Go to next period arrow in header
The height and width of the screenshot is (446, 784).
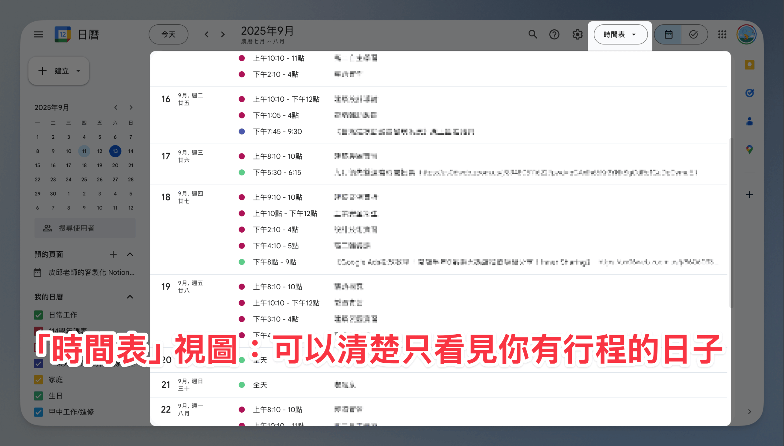[x=223, y=34]
